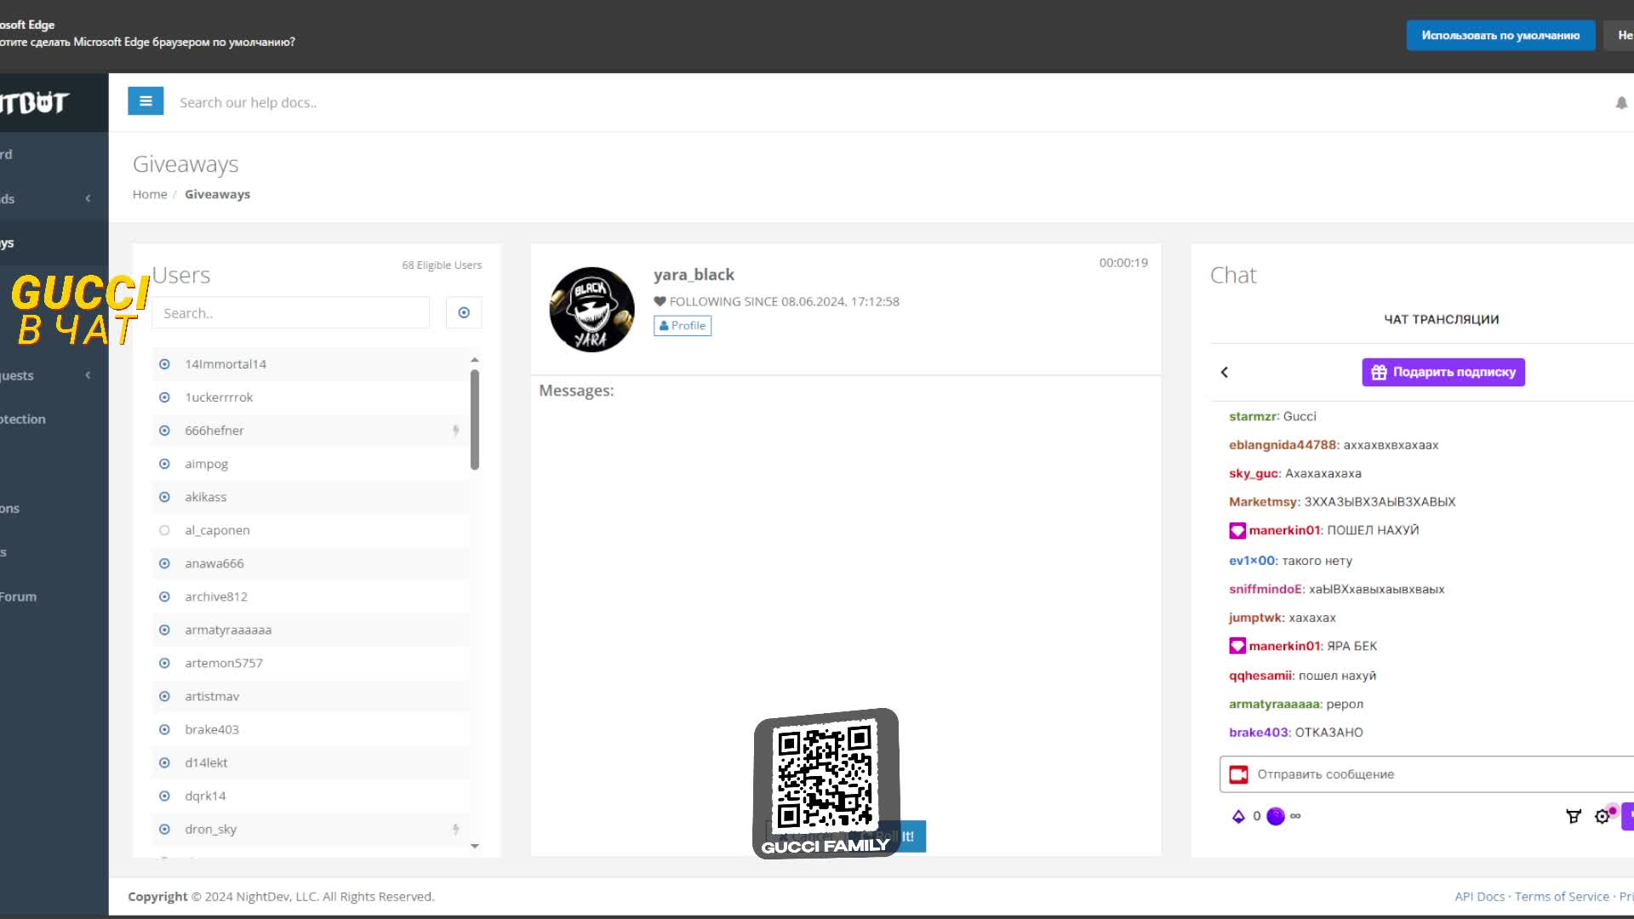Click username brake403 in chat
Viewport: 1634px width, 919px height.
pyautogui.click(x=1259, y=733)
